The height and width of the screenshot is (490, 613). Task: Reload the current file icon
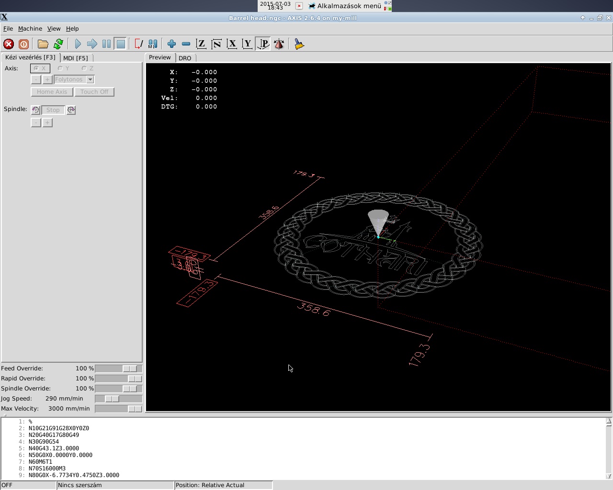click(58, 44)
